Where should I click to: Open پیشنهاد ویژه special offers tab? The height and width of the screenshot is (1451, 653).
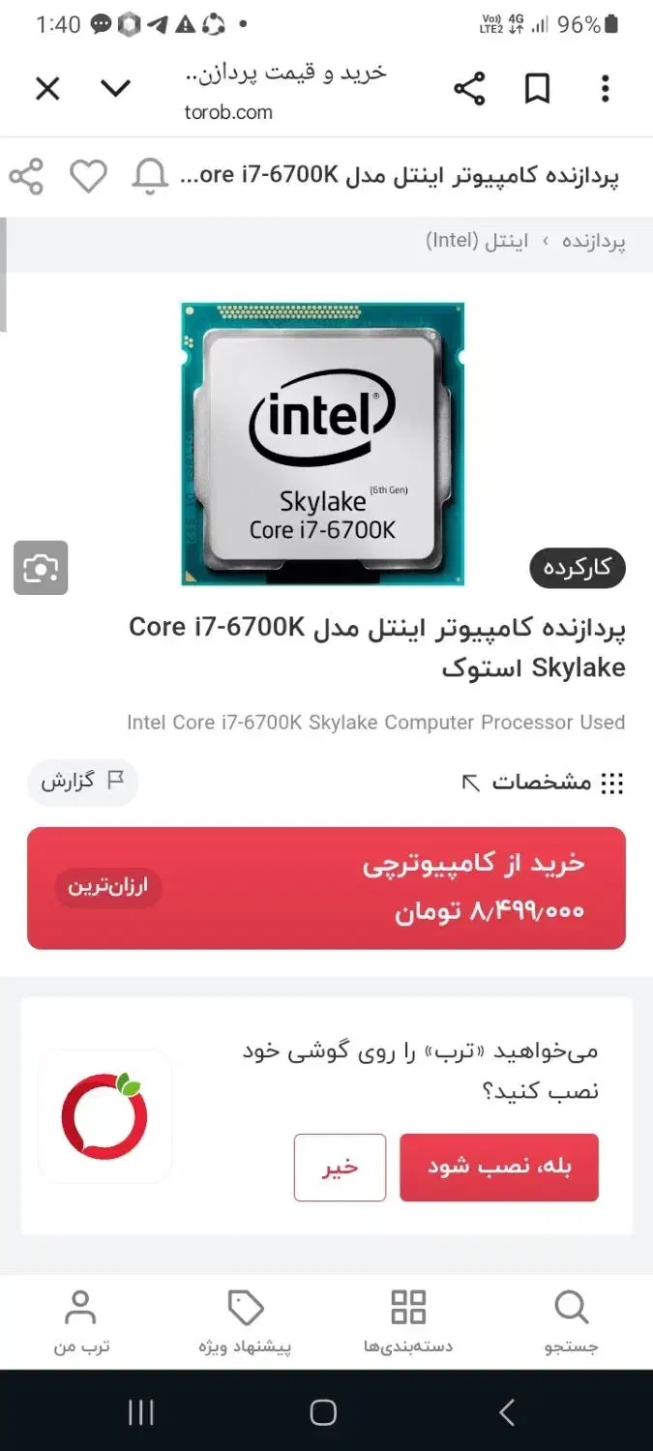[245, 1322]
